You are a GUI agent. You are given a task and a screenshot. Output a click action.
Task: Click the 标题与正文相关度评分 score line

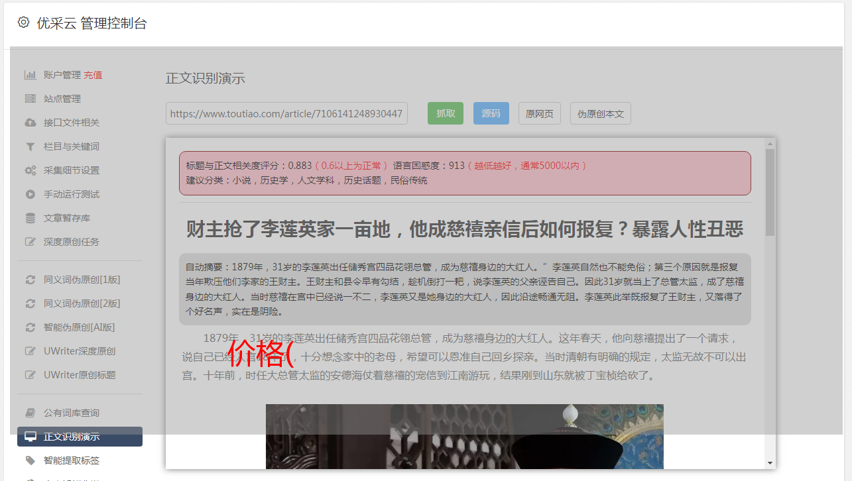pos(387,166)
